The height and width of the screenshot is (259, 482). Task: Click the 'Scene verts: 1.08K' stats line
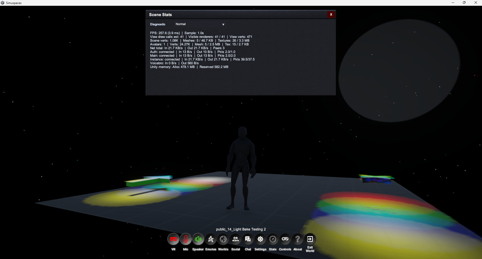click(200, 41)
